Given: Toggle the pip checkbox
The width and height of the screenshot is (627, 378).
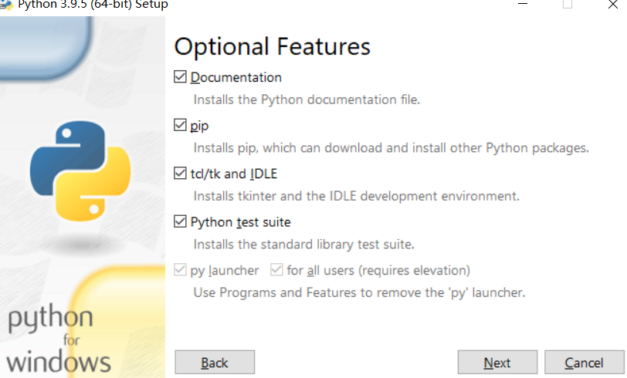Looking at the screenshot, I should tap(181, 125).
